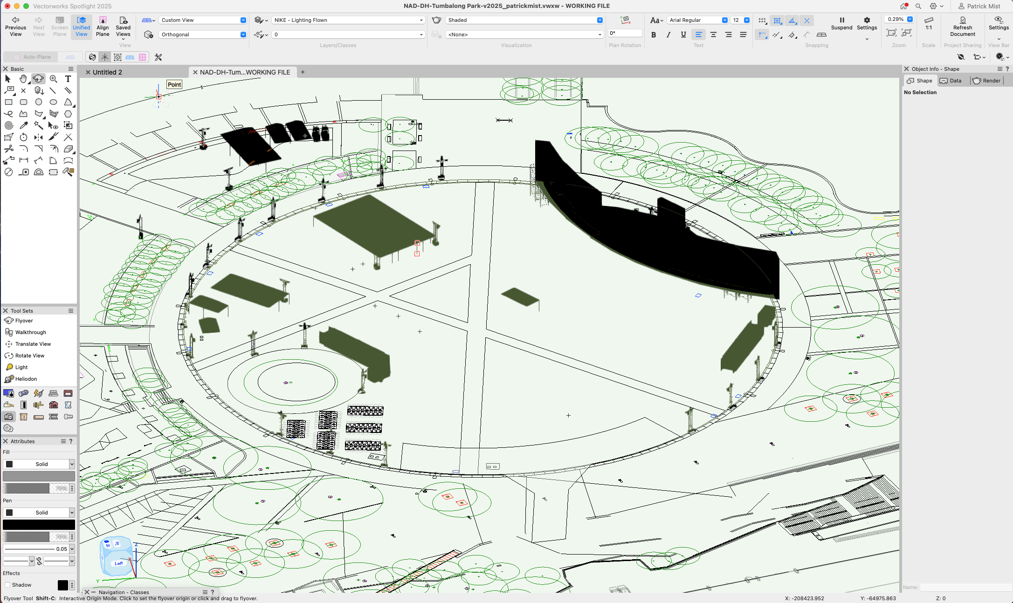1013x603 pixels.
Task: Click the black pen color swatch
Action: 39,525
